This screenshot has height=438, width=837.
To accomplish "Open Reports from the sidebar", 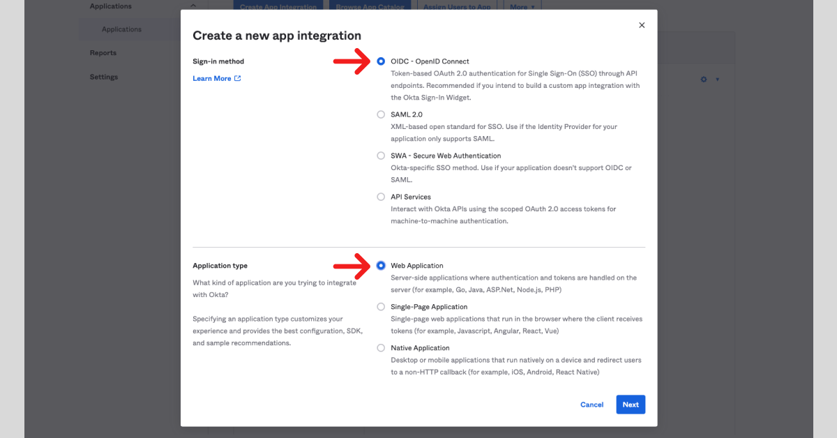I will pos(103,52).
